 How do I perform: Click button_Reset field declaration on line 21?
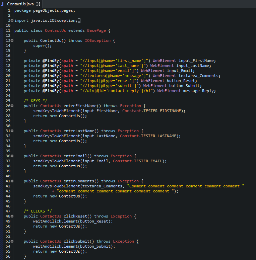click(x=181, y=81)
